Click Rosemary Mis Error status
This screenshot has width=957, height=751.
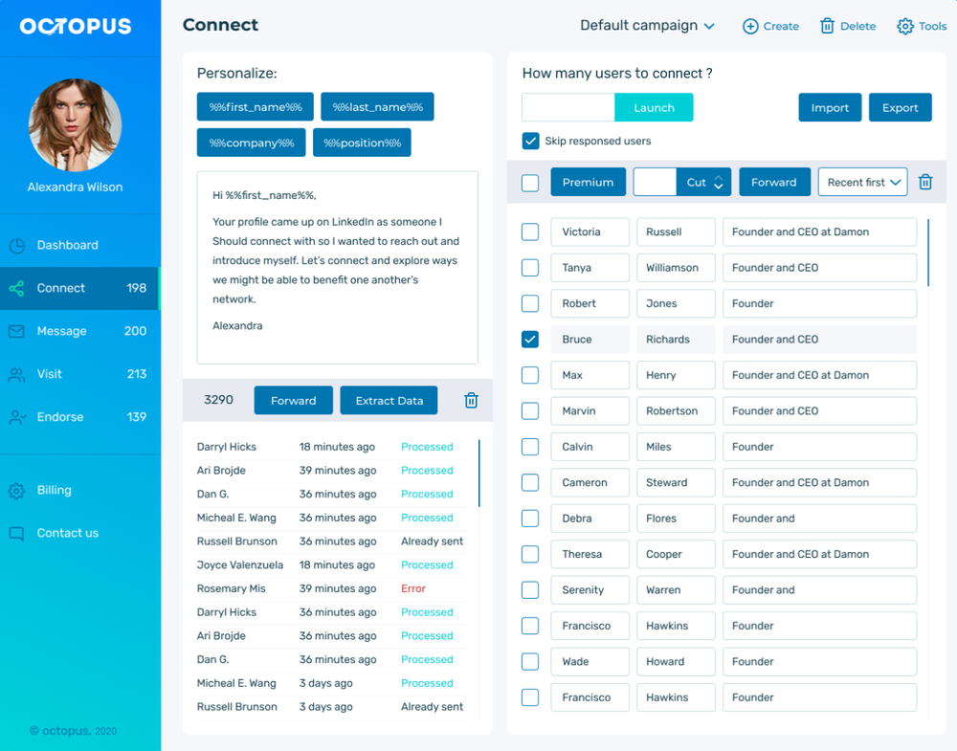coord(413,588)
